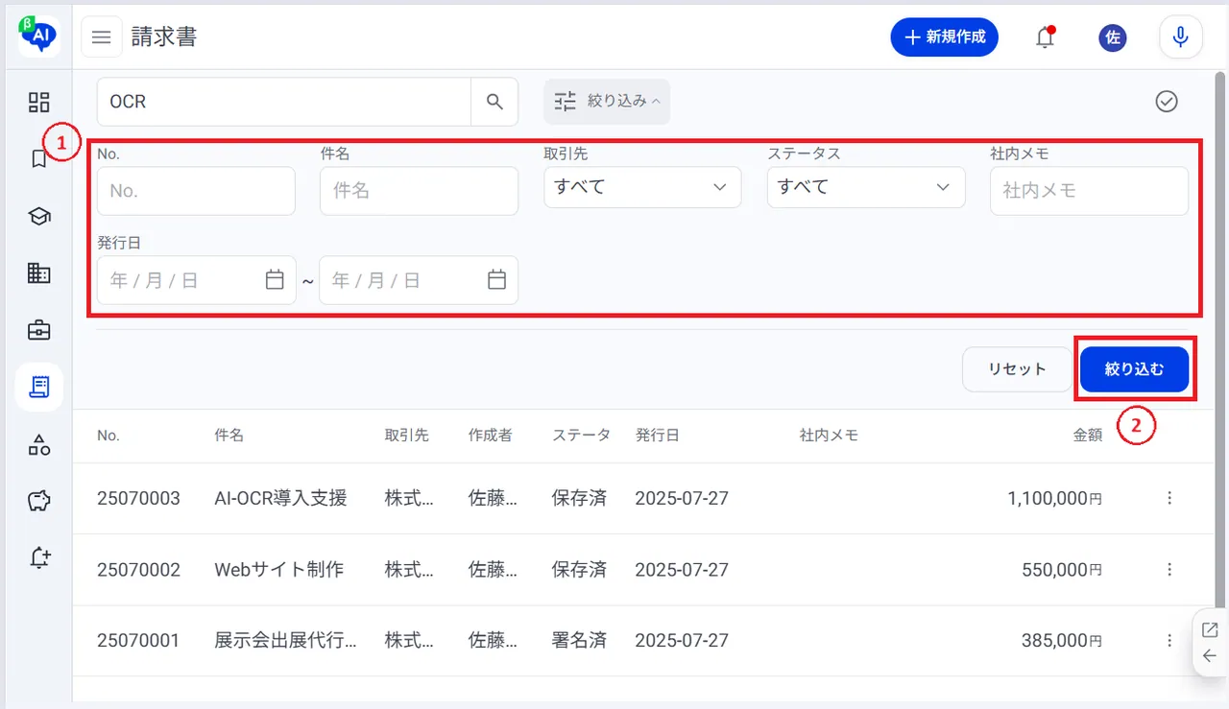1229x709 pixels.
Task: Open the 佐 user avatar menu
Action: (x=1113, y=37)
